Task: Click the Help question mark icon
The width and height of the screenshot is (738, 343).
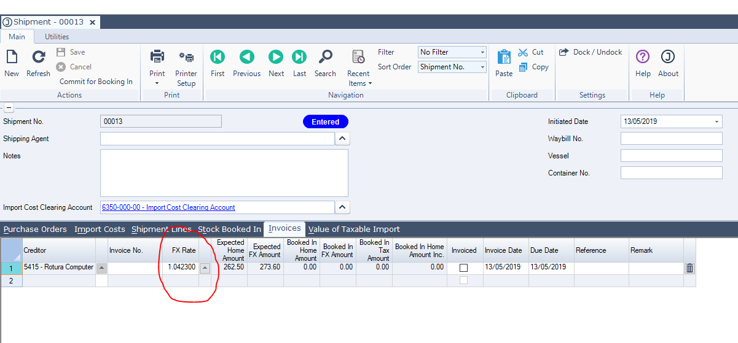Action: pos(643,58)
